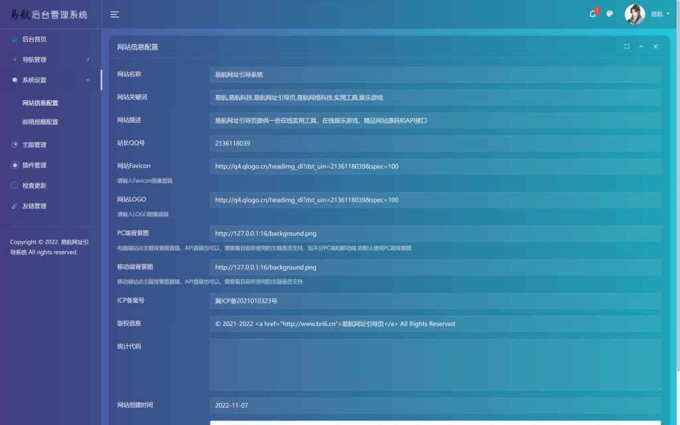Click the hamburger menu icon

pos(114,14)
